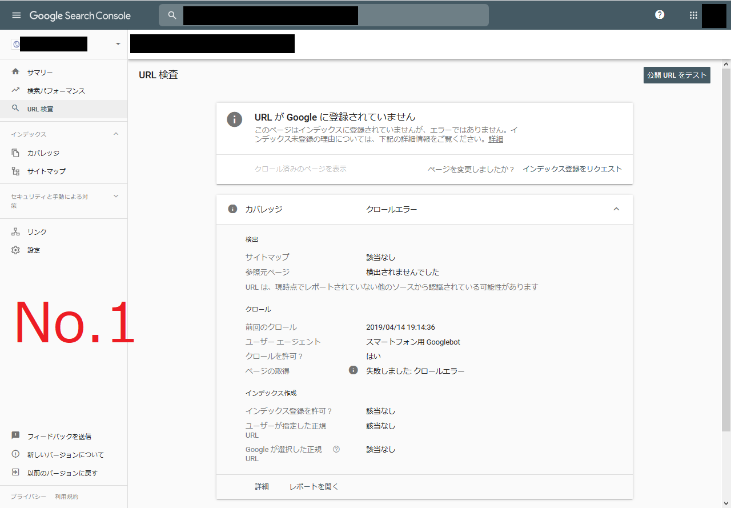Image resolution: width=731 pixels, height=508 pixels.
Task: Click インデックス登録をリクエスト
Action: [572, 169]
